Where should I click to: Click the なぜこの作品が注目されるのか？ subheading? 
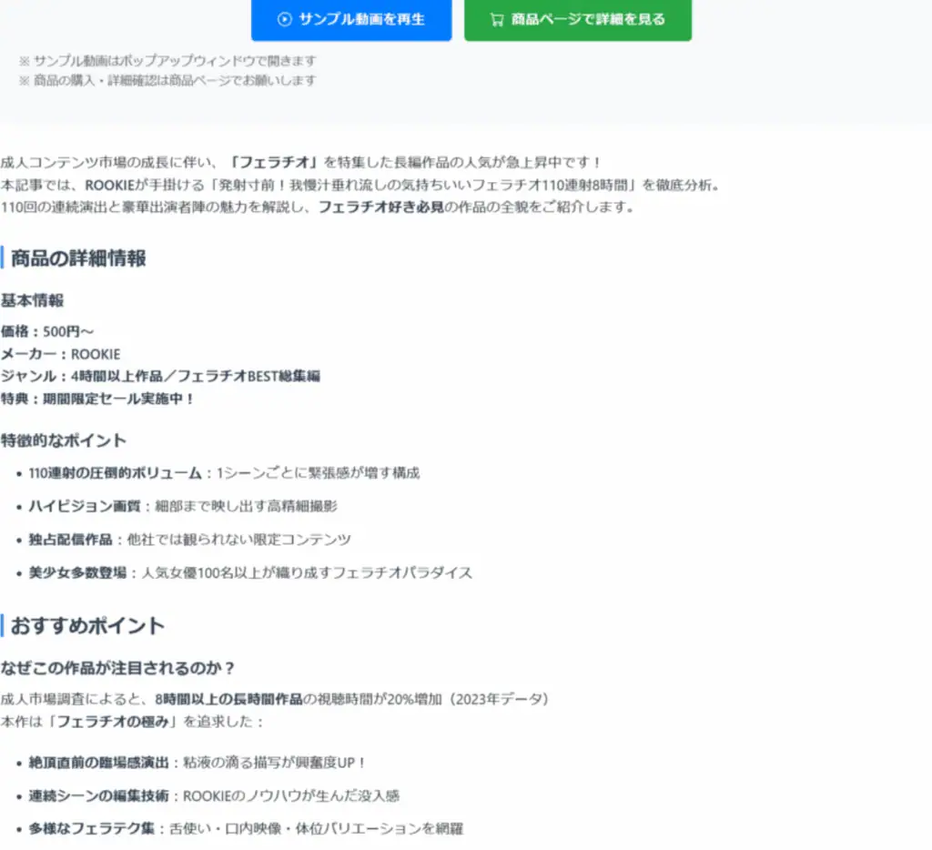117,667
